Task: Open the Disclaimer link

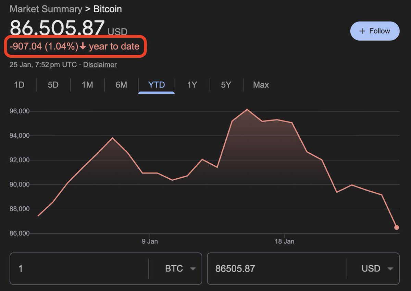Action: pos(100,65)
